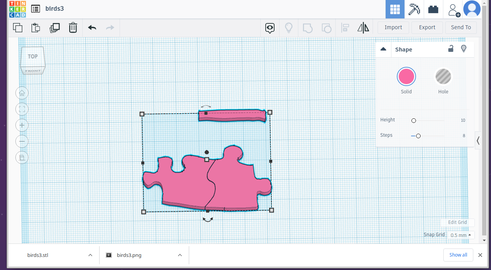
Task: Open the Snap Grid value dropdown
Action: [x=460, y=235]
